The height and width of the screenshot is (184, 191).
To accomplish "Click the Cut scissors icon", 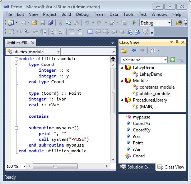I will tap(60, 23).
